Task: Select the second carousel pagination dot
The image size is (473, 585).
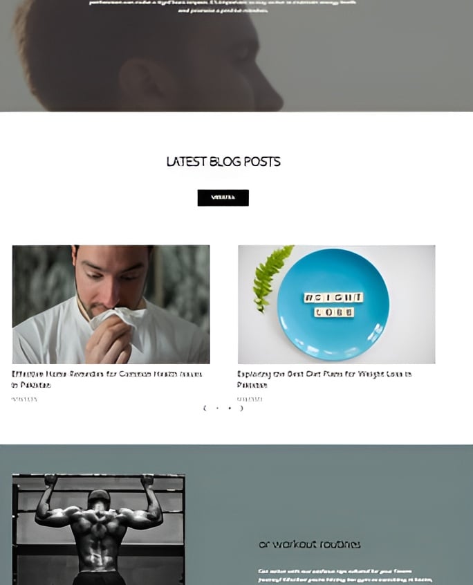Action: 230,408
